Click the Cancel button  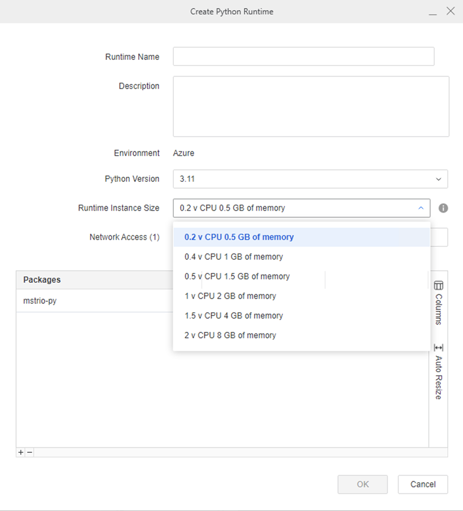(422, 484)
